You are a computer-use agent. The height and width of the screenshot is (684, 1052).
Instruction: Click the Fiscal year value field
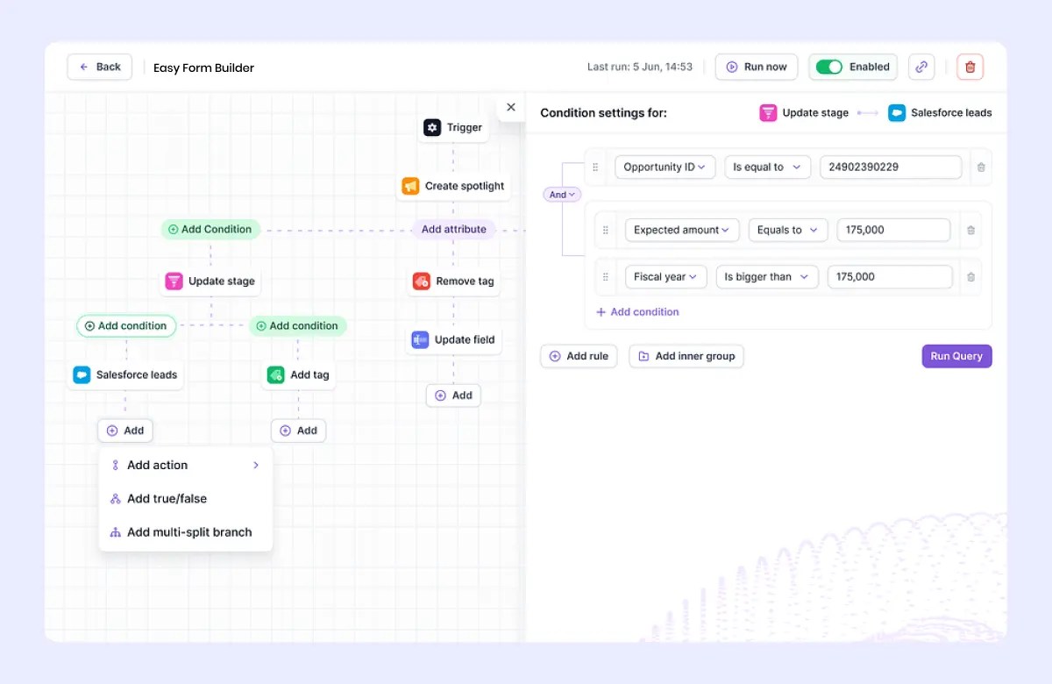[890, 277]
